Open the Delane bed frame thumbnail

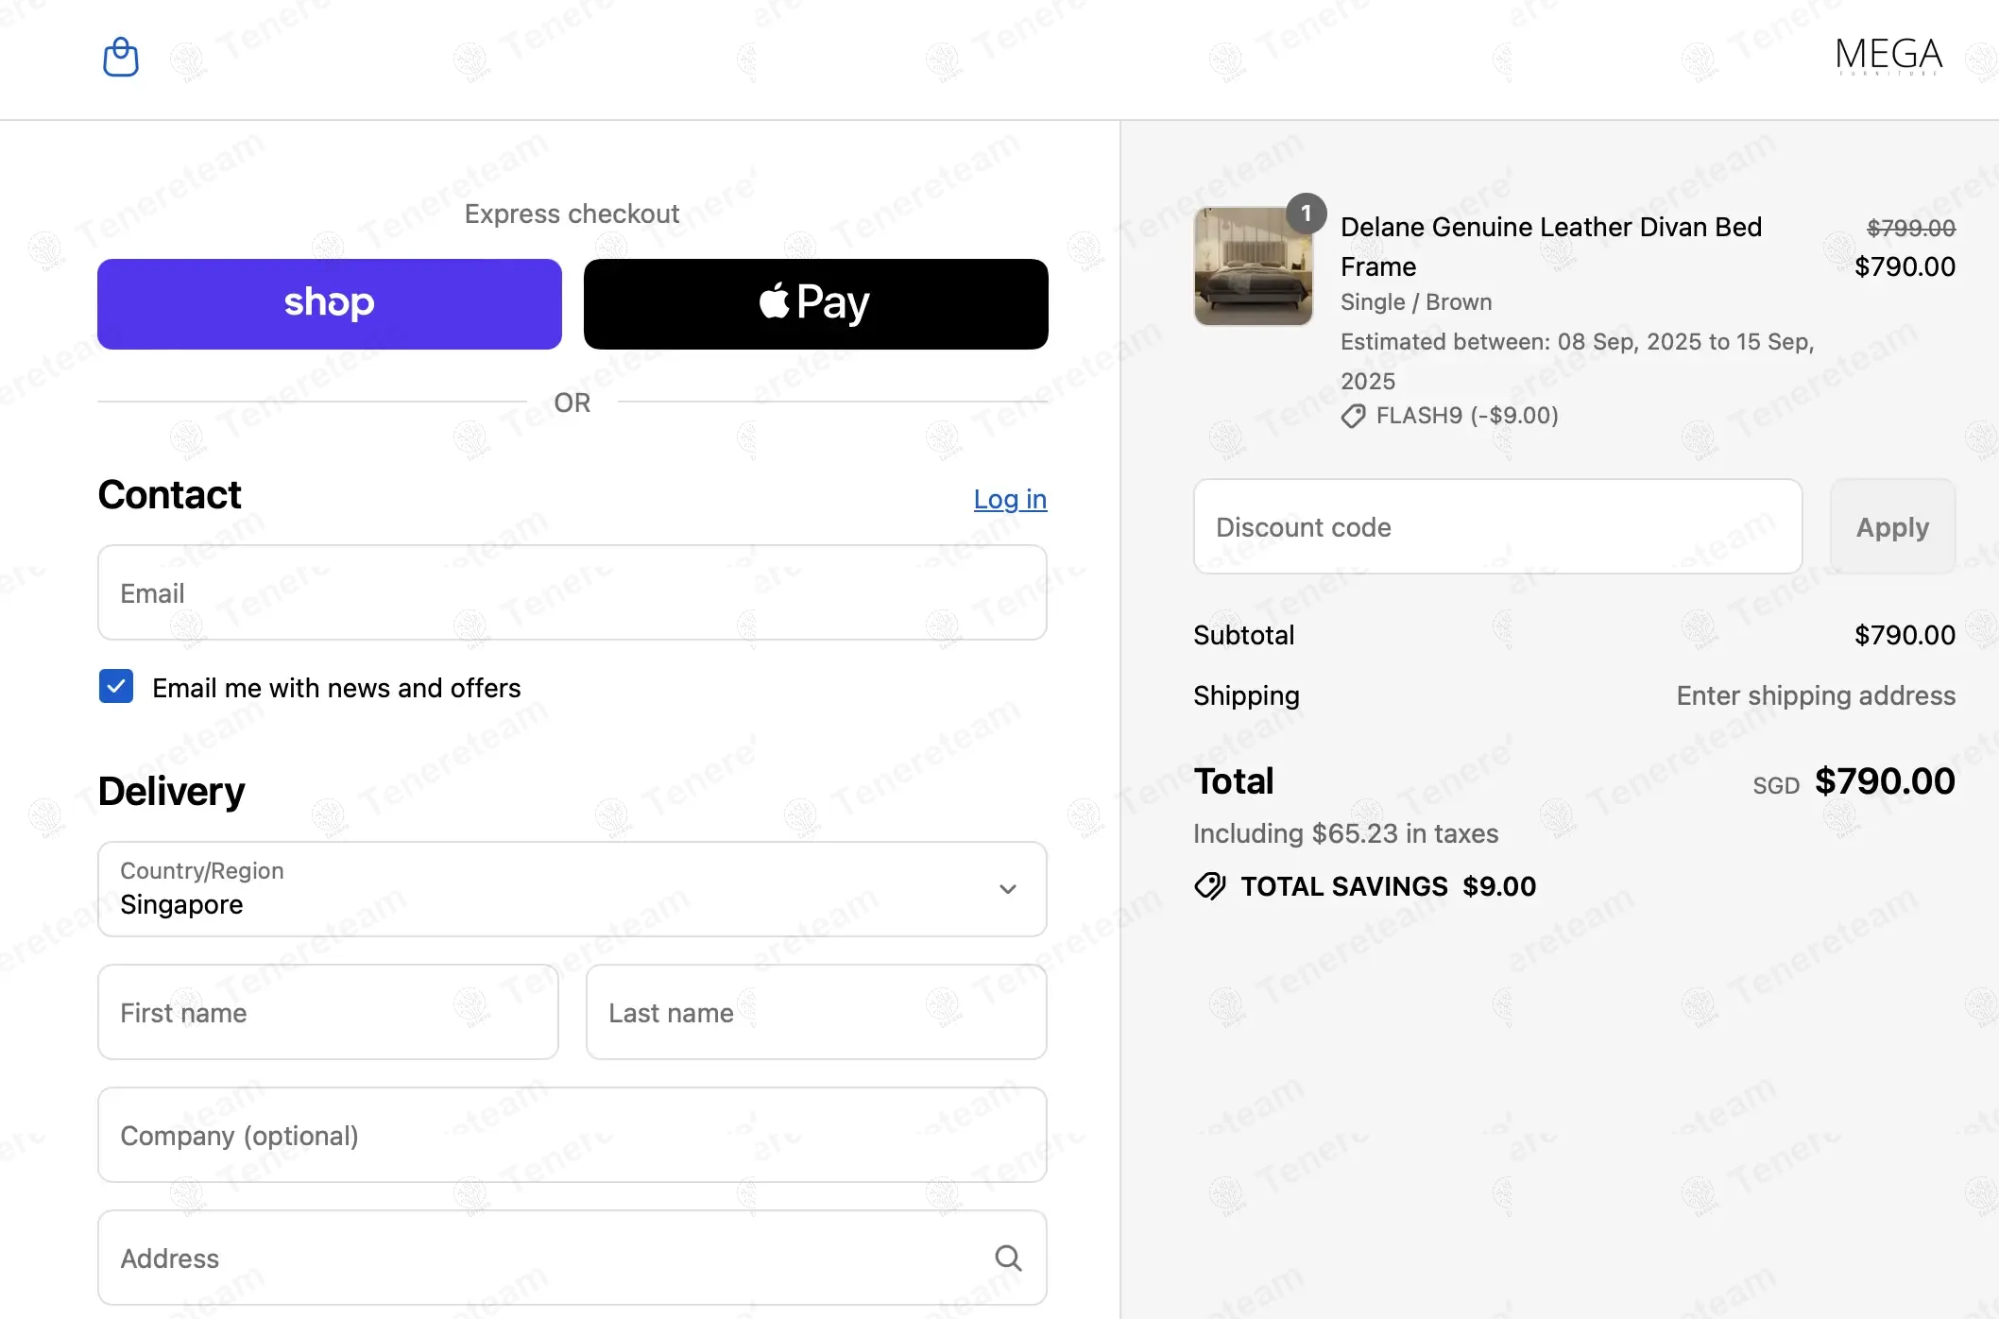(x=1253, y=266)
